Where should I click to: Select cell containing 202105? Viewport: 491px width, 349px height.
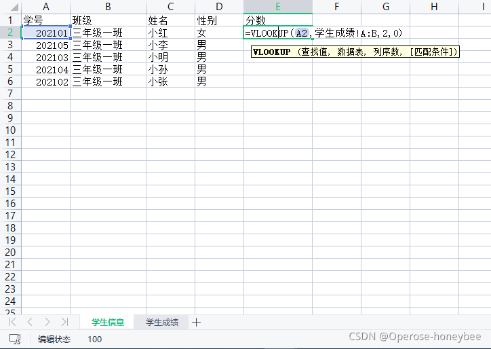pos(45,45)
